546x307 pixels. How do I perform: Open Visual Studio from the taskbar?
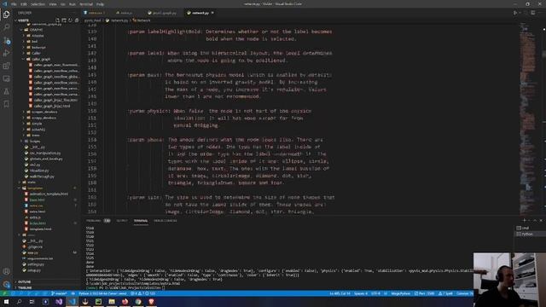[x=59, y=301]
